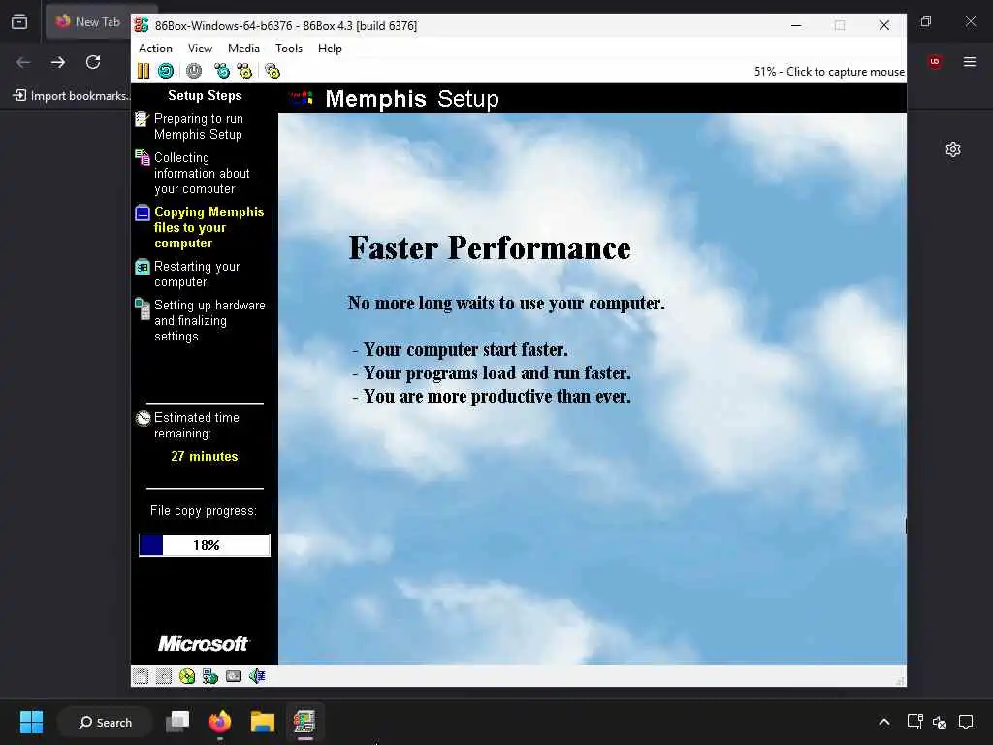The height and width of the screenshot is (745, 993).
Task: Click 'No more long waits' sentence
Action: click(506, 304)
